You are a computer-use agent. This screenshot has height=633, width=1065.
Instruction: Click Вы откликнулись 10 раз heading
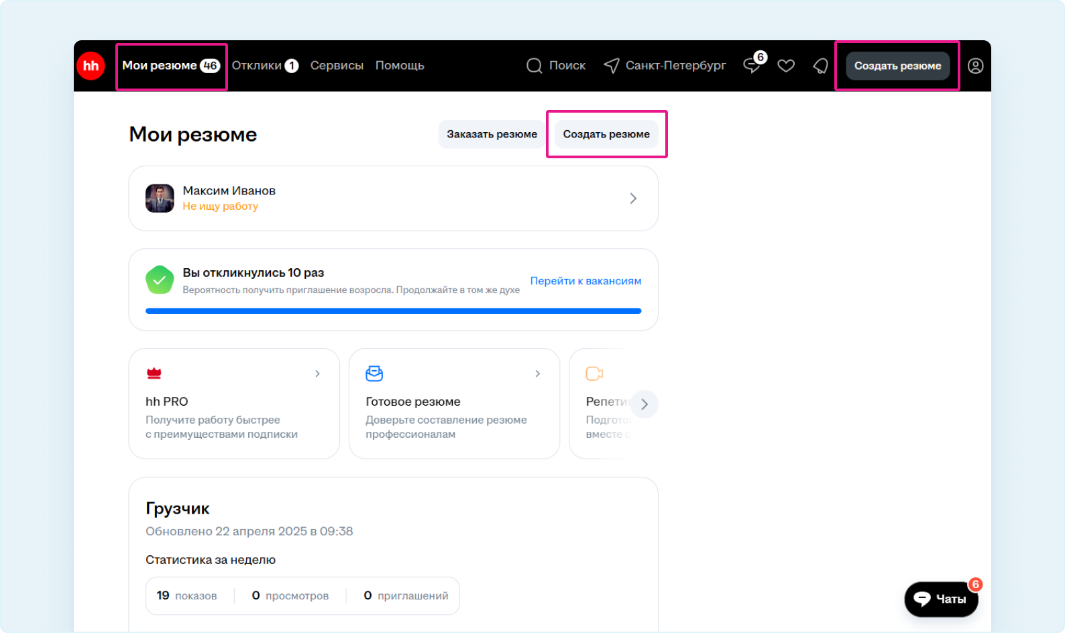coord(254,273)
